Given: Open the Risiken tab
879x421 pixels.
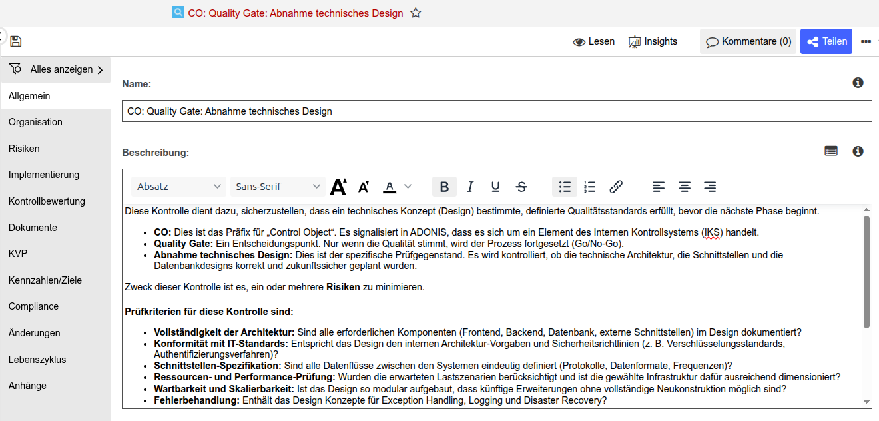Looking at the screenshot, I should [56, 149].
